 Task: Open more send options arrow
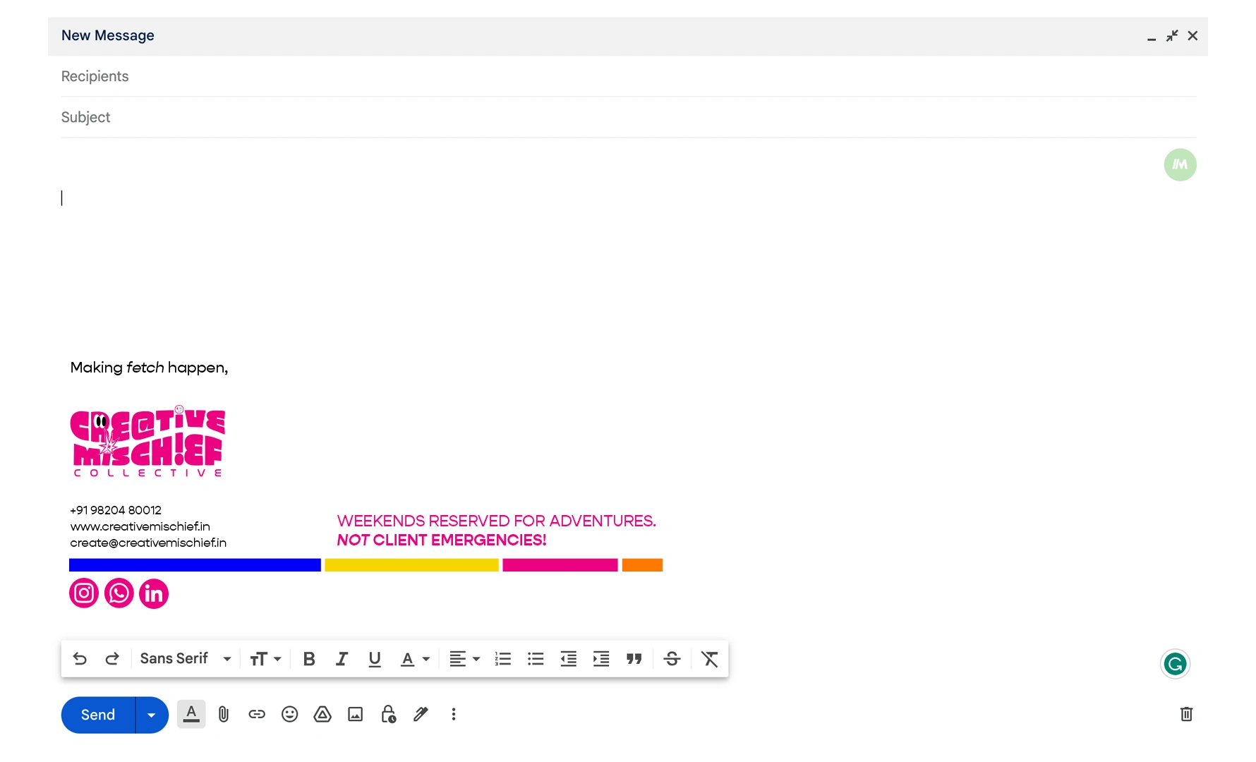152,715
